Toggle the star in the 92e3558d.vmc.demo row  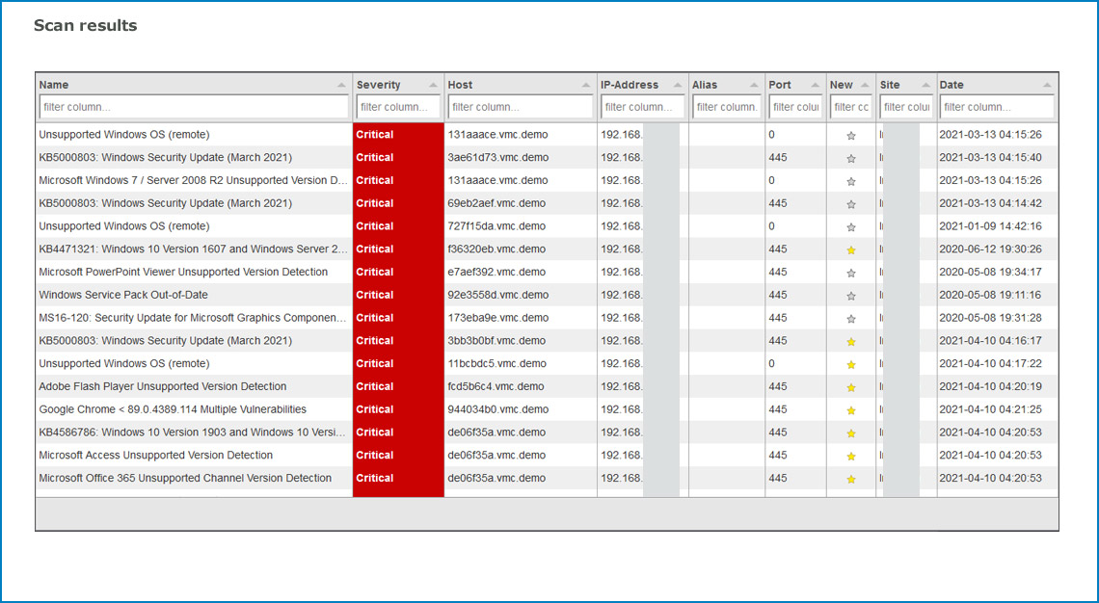tap(851, 297)
